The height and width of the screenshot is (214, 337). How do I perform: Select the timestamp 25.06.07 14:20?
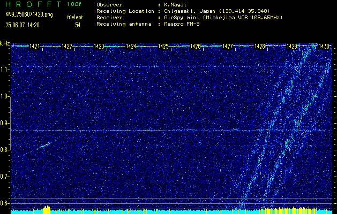click(23, 25)
